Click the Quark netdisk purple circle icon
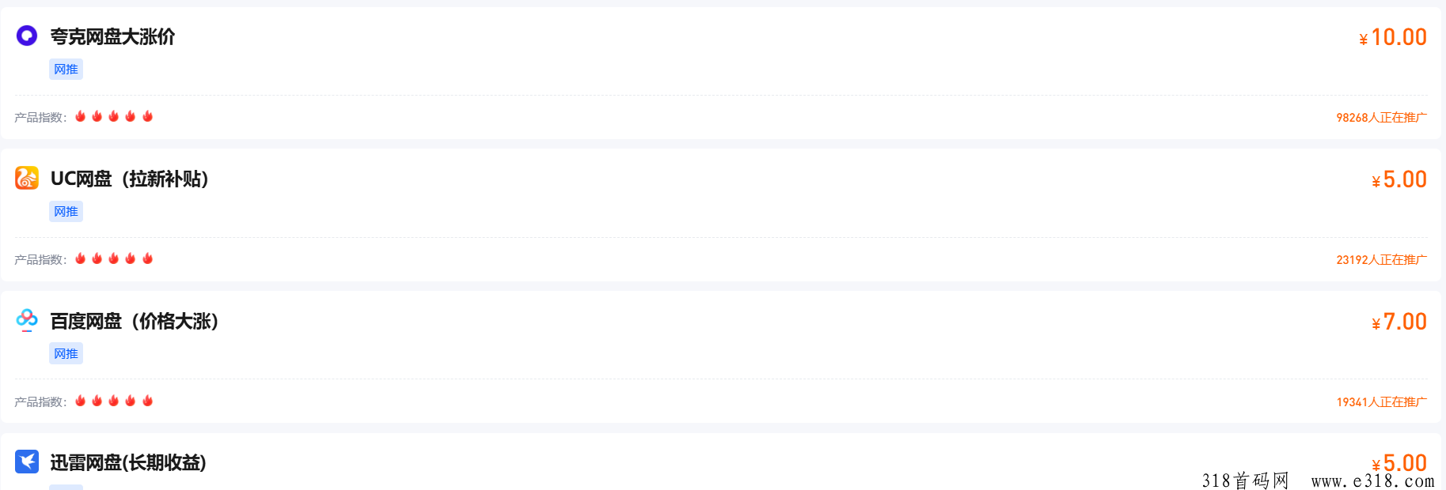1446x490 pixels. 27,36
